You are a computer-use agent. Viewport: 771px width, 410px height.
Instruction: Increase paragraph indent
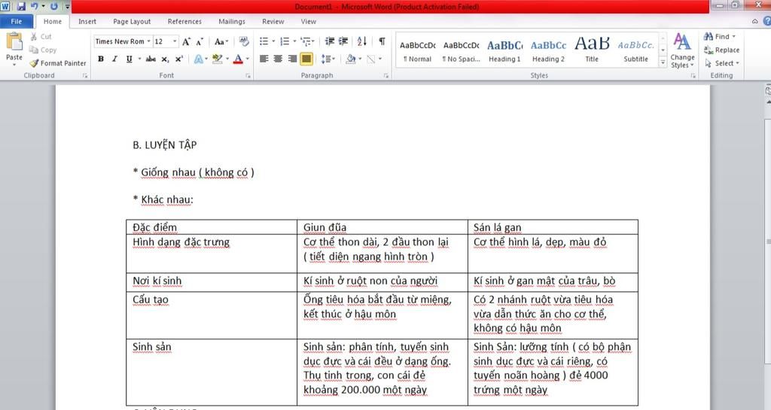click(x=343, y=41)
